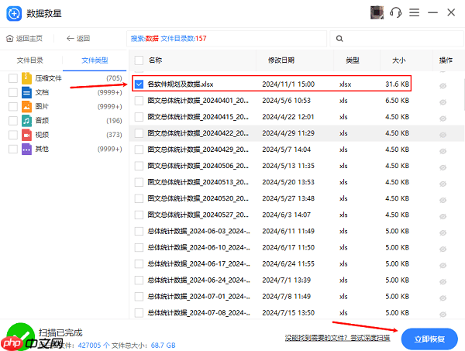Switch to the 文件目录 tab
The image size is (465, 351).
point(31,60)
